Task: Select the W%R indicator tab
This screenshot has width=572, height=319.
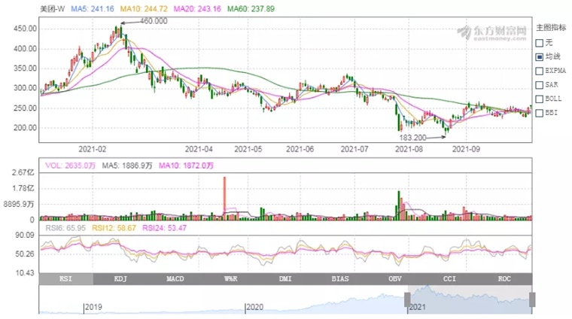Action: (230, 279)
